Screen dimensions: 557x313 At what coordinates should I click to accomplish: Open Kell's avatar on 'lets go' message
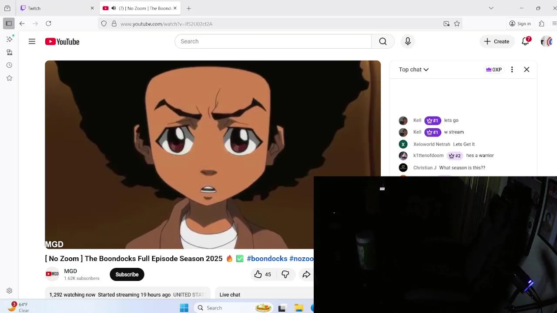click(x=403, y=120)
